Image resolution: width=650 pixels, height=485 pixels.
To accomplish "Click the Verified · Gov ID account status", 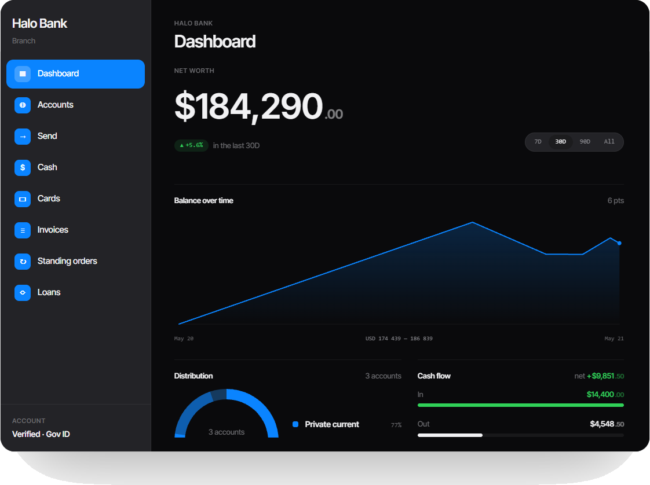I will coord(41,434).
